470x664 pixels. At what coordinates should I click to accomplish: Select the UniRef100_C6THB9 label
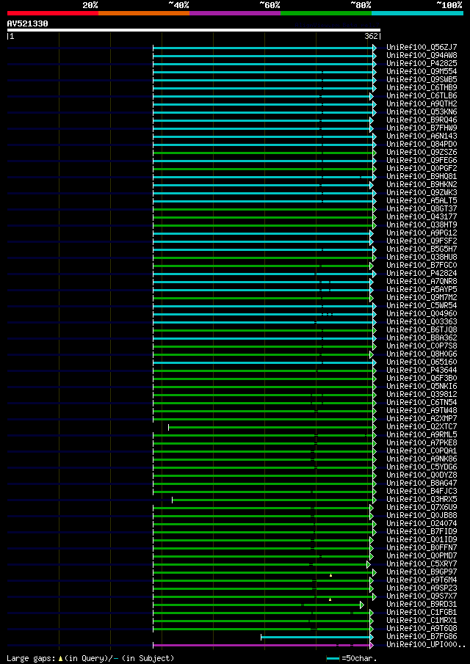tap(422, 87)
